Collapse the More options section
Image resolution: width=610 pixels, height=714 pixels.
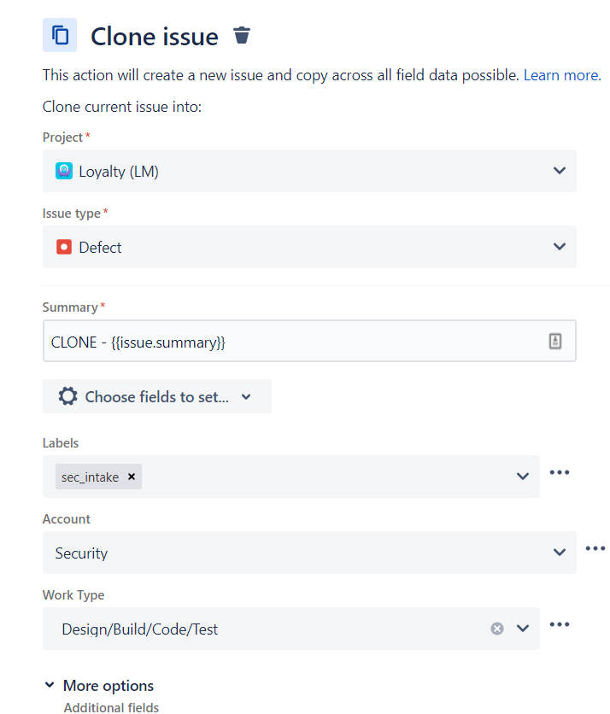[x=50, y=685]
